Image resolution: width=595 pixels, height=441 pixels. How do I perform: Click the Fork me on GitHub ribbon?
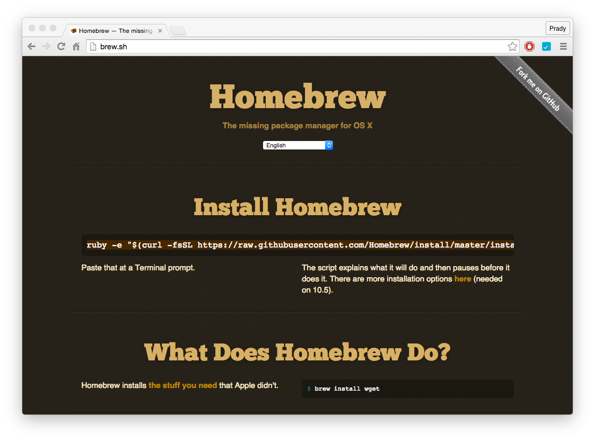[x=538, y=89]
